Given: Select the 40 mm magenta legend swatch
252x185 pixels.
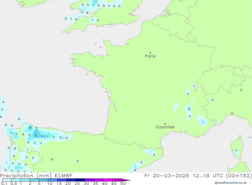Looking at the screenshot, I should [108, 180].
